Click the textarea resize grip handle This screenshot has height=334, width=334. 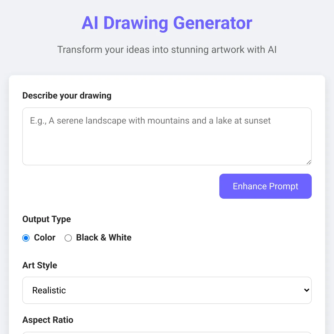pos(309,162)
